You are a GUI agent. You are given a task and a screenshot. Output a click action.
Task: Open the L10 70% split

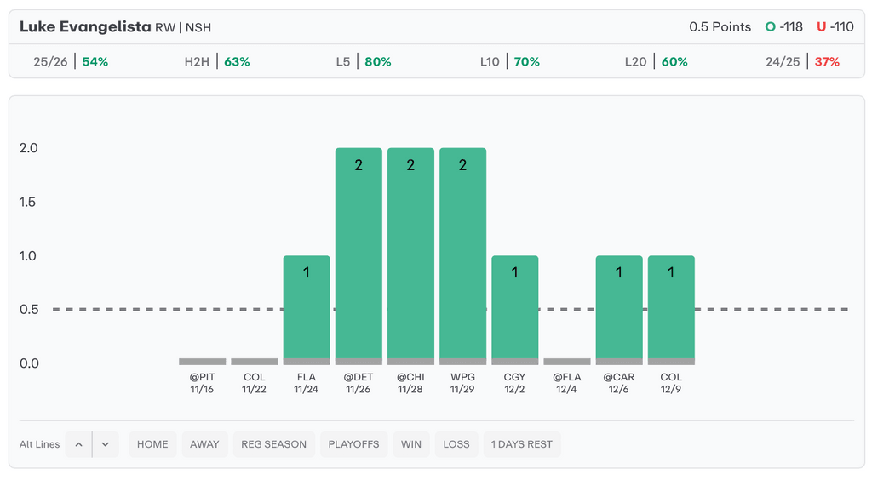pyautogui.click(x=509, y=62)
